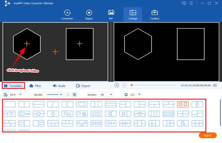Choose the two hearts template

[x=10, y=114]
